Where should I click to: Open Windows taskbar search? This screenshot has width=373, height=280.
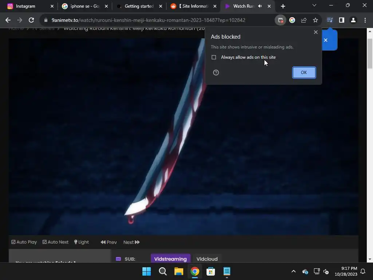click(x=163, y=271)
